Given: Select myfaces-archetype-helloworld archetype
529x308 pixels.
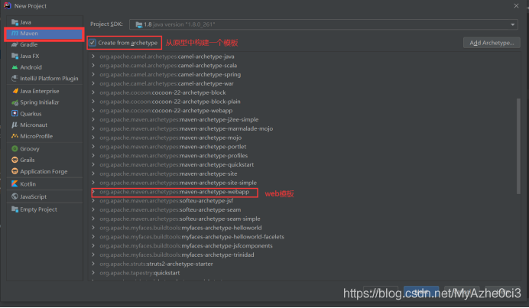Looking at the screenshot, I should (x=181, y=228).
